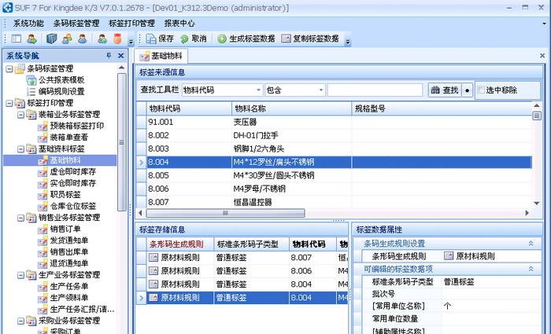This screenshot has width=551, height=334.
Task: Select 虚仓即时库存 tree item
Action: click(72, 172)
